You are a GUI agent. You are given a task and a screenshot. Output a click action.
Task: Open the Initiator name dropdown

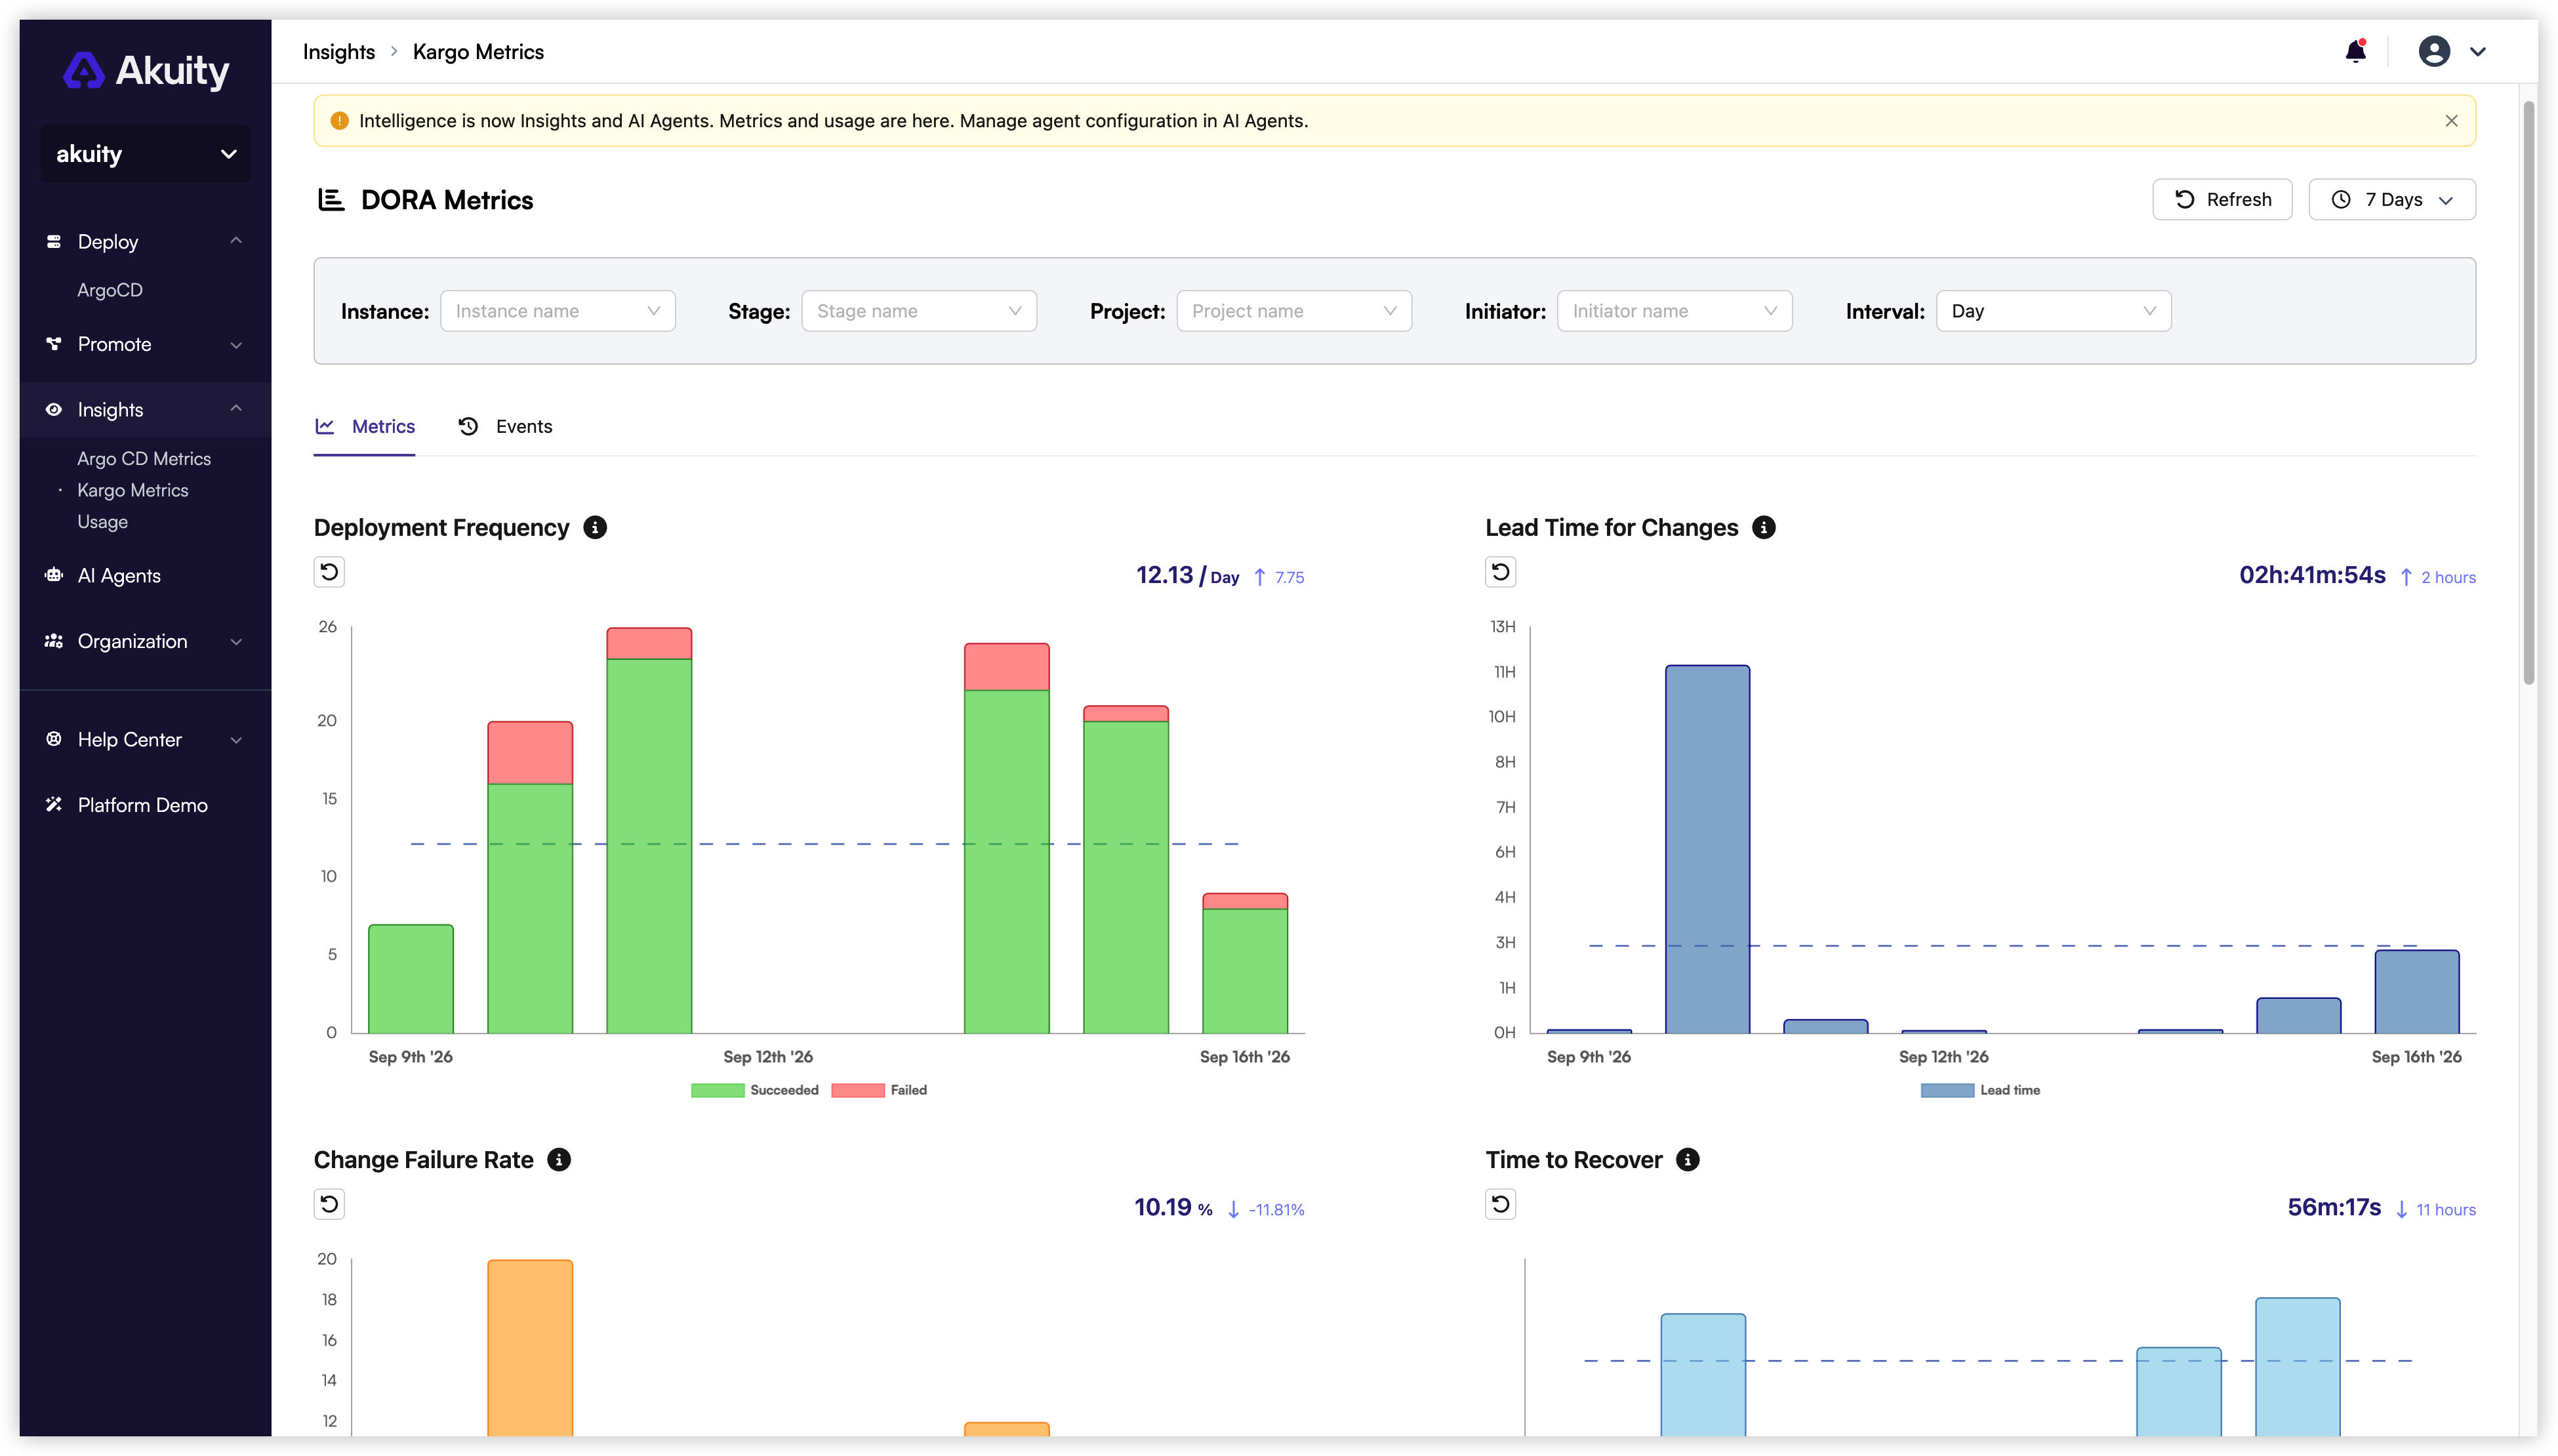tap(1674, 311)
